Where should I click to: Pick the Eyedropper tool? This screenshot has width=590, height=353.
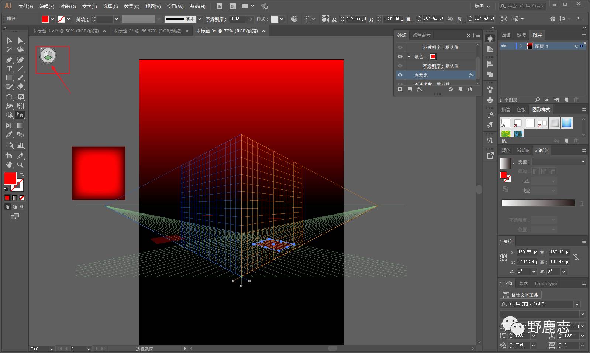click(x=9, y=135)
